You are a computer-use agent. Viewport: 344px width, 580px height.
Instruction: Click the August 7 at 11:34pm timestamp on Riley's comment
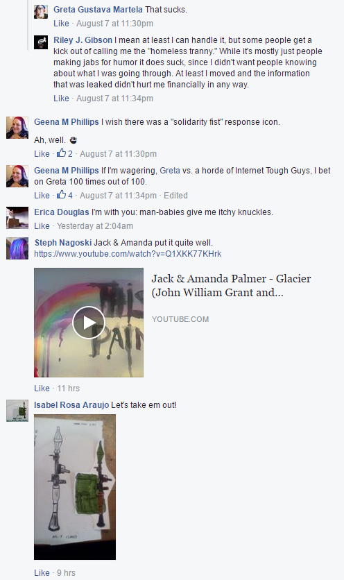click(x=114, y=99)
